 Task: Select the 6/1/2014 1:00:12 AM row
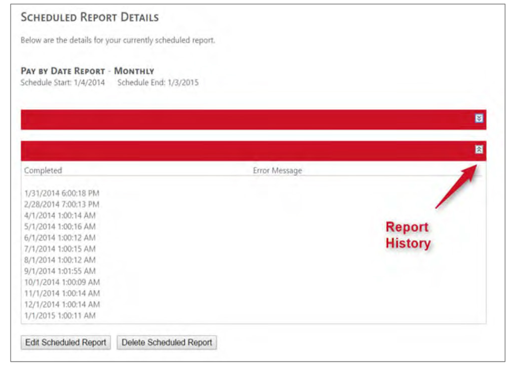(60, 238)
